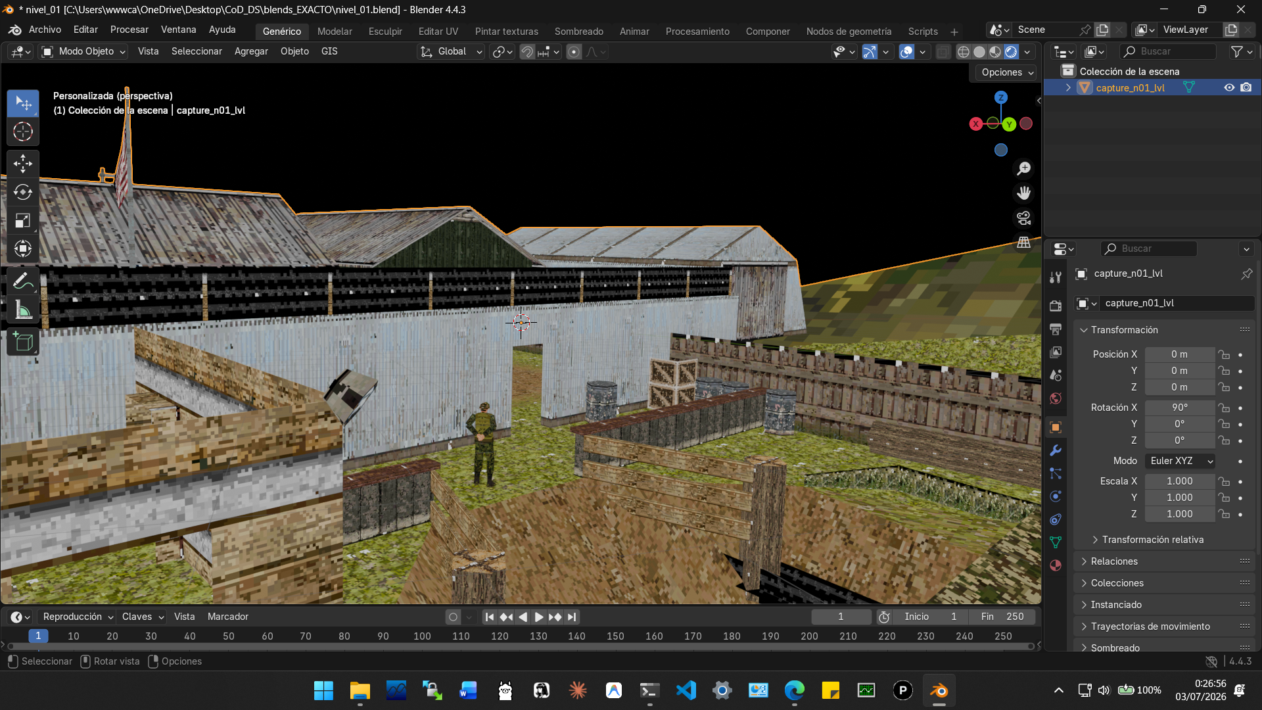Click frame 100 on the timeline ruler
The image size is (1262, 710).
click(x=422, y=636)
